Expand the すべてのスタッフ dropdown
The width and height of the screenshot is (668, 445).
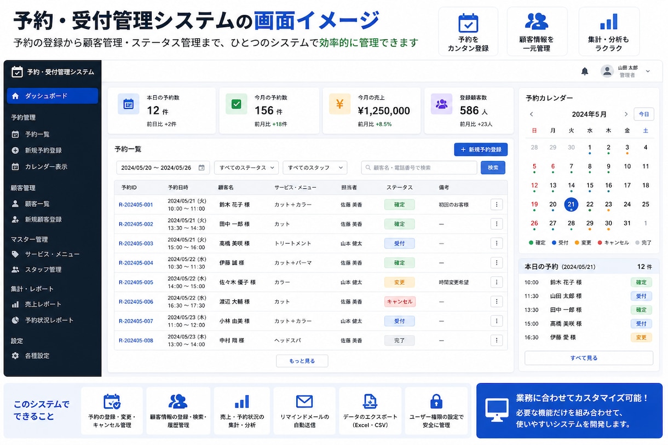[315, 167]
